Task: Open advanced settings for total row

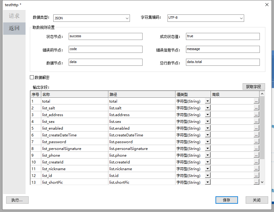Action: click(x=256, y=101)
